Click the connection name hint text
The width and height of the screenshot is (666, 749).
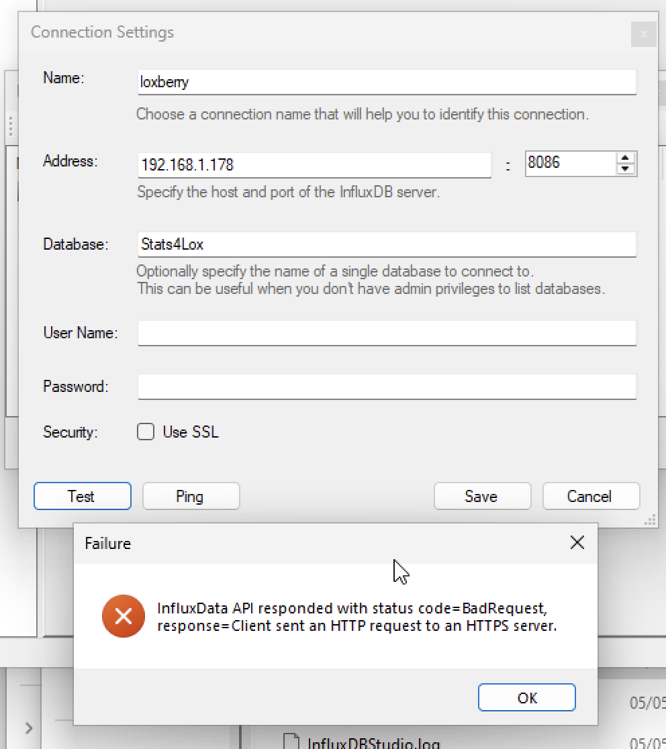click(363, 114)
